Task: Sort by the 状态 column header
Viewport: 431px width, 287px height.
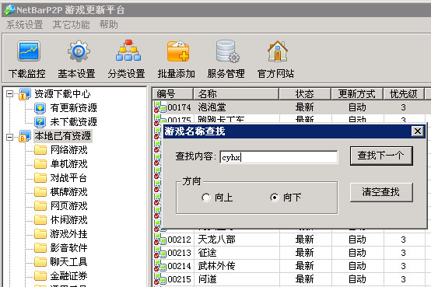Action: pyautogui.click(x=304, y=94)
